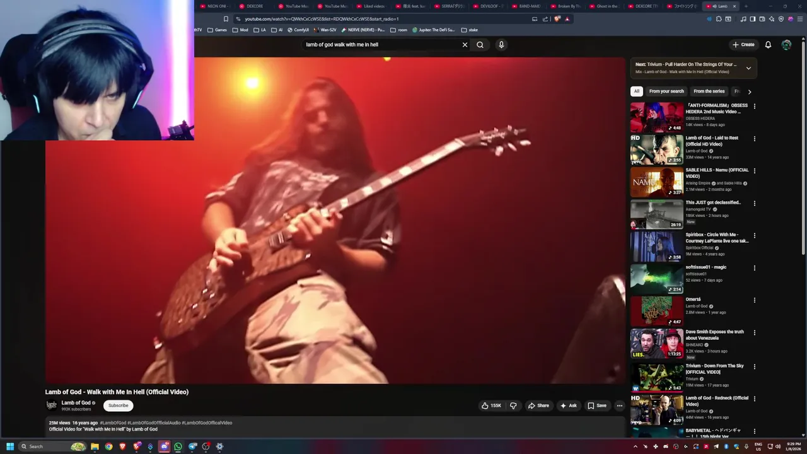
Task: Open taskbar clock showing 9:29 PM
Action: point(793,446)
